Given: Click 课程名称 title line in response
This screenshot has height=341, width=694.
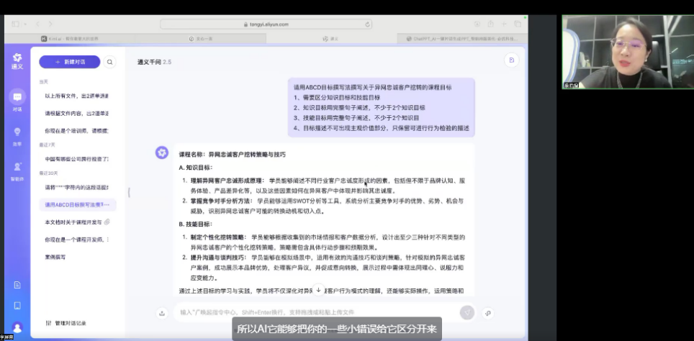Looking at the screenshot, I should [x=232, y=155].
